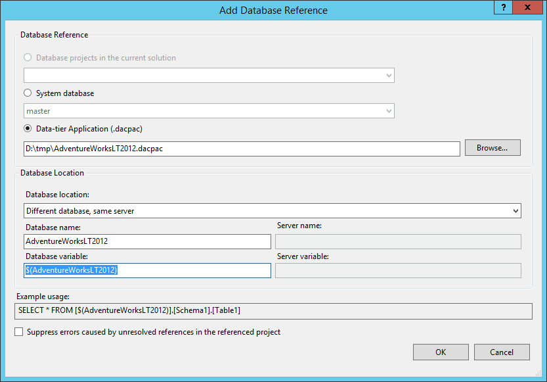Click the .dacpac file path field
The height and width of the screenshot is (382, 547).
coord(242,149)
